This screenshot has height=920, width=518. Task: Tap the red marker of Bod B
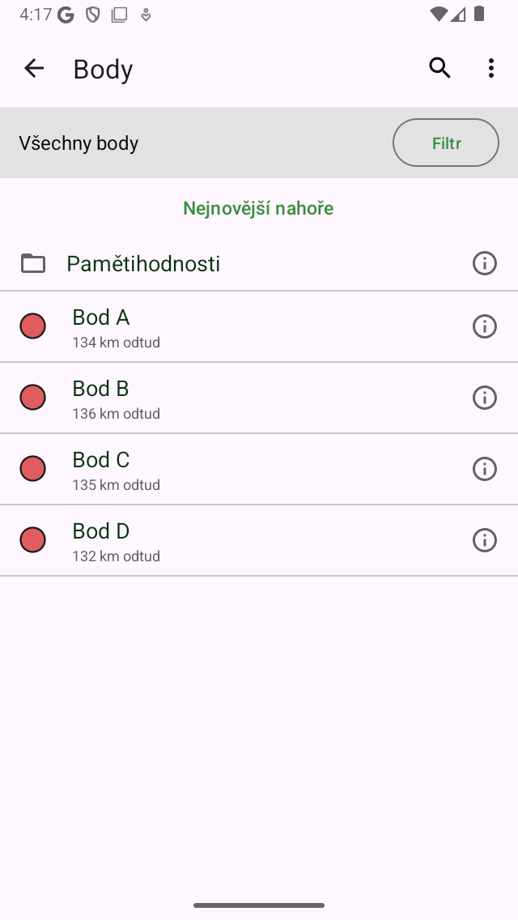(x=32, y=398)
